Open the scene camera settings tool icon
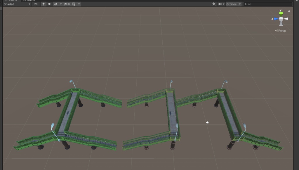 (220, 4)
